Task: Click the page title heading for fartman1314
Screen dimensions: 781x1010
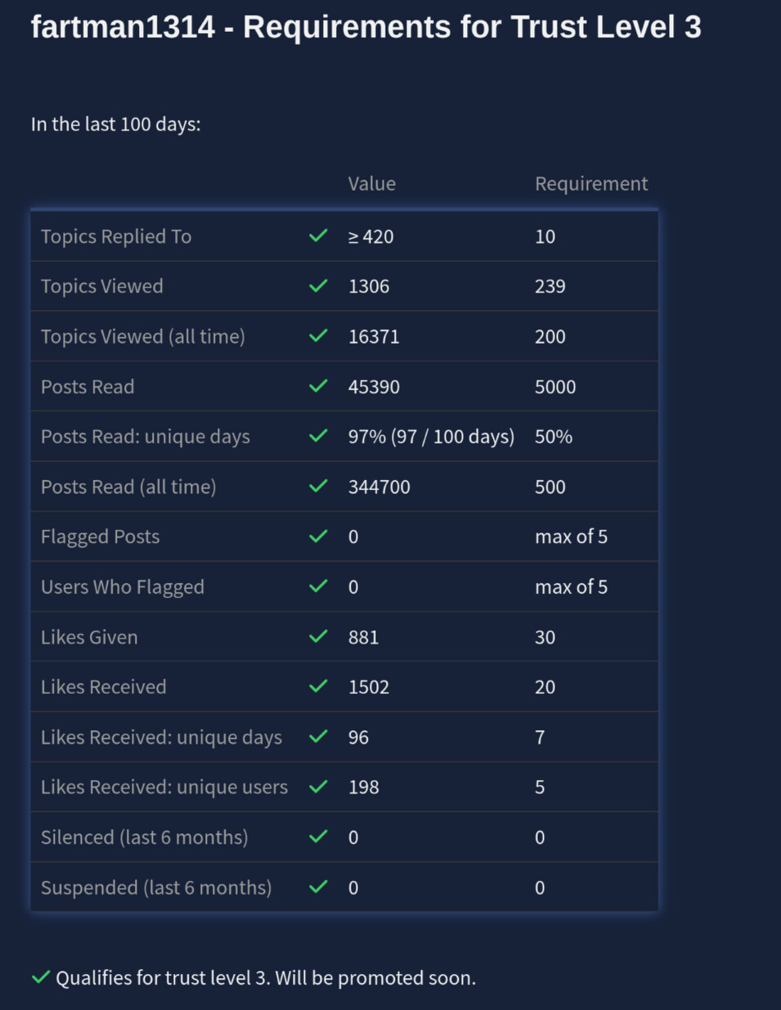Action: (x=366, y=27)
